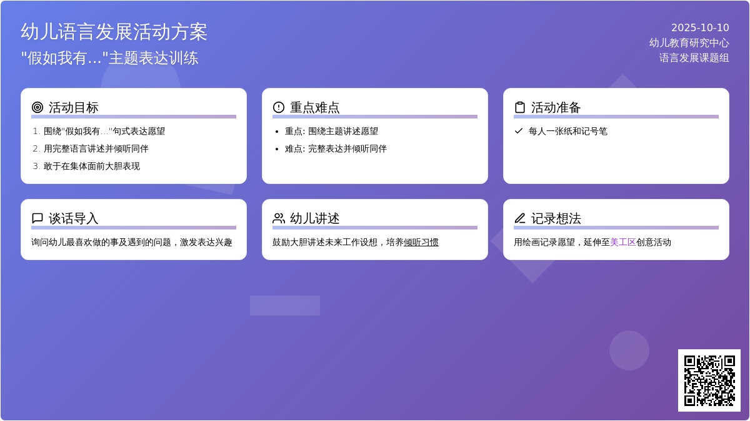Screen dimensions: 750x421
Task: Select the goal 敢于在集体面前大胆表现
Action: point(92,166)
